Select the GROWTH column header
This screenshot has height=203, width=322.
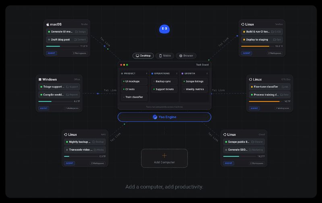click(x=194, y=73)
